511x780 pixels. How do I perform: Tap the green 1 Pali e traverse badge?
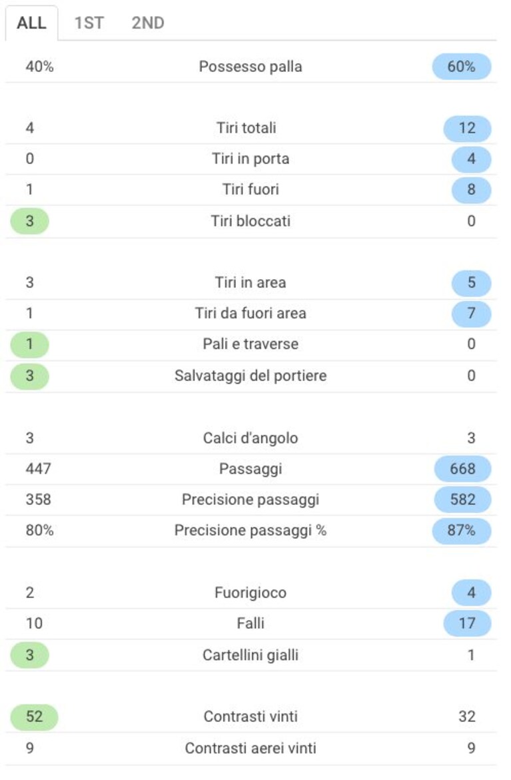pyautogui.click(x=29, y=344)
